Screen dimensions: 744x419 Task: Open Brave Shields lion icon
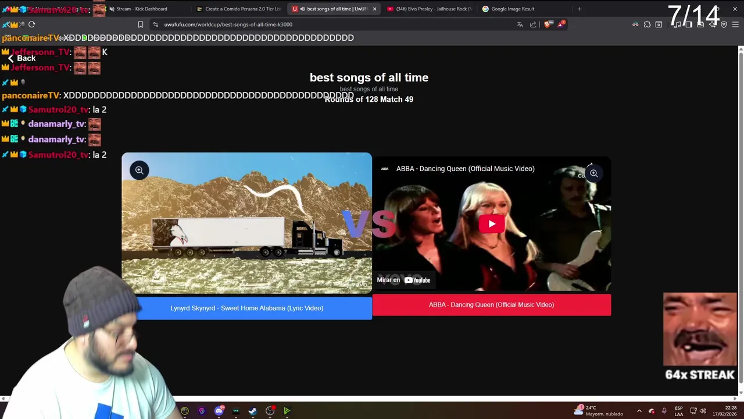[x=547, y=24]
